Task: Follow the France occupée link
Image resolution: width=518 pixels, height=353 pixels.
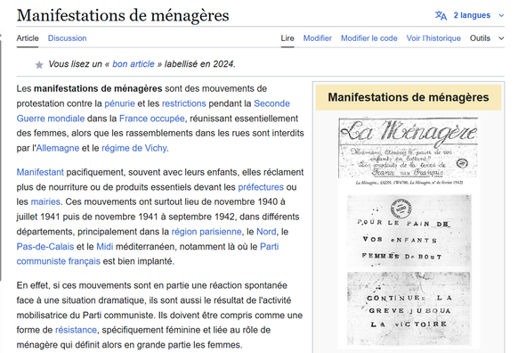Action: click(151, 119)
